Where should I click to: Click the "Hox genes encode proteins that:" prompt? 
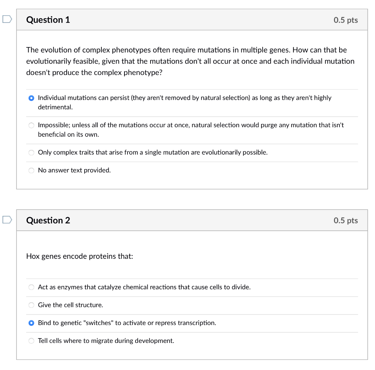pos(79,256)
